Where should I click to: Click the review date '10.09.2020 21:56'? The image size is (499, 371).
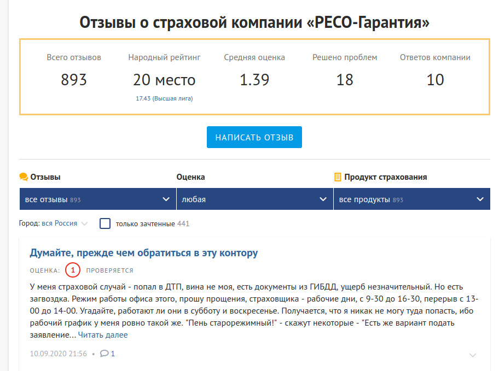click(x=58, y=354)
